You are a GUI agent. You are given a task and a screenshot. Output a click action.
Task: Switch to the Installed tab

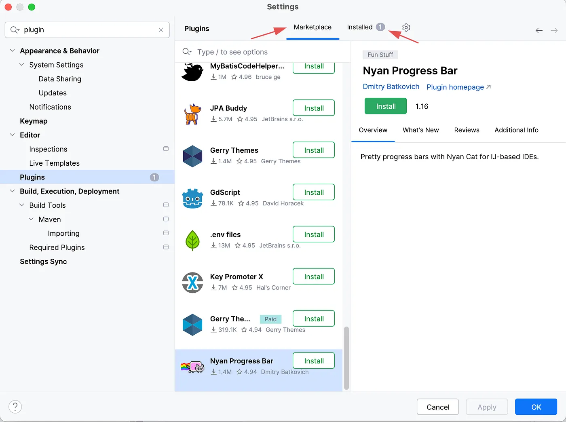[359, 27]
